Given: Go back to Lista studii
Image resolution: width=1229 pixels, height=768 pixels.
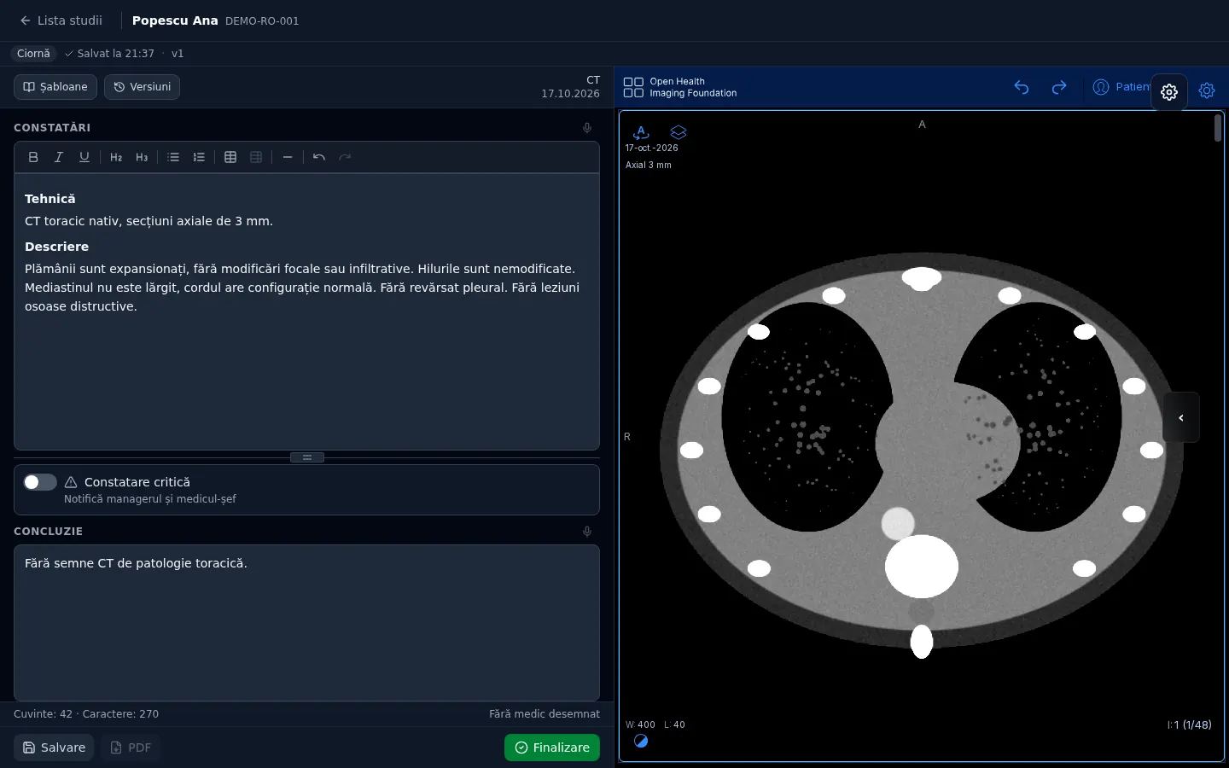Looking at the screenshot, I should [61, 20].
